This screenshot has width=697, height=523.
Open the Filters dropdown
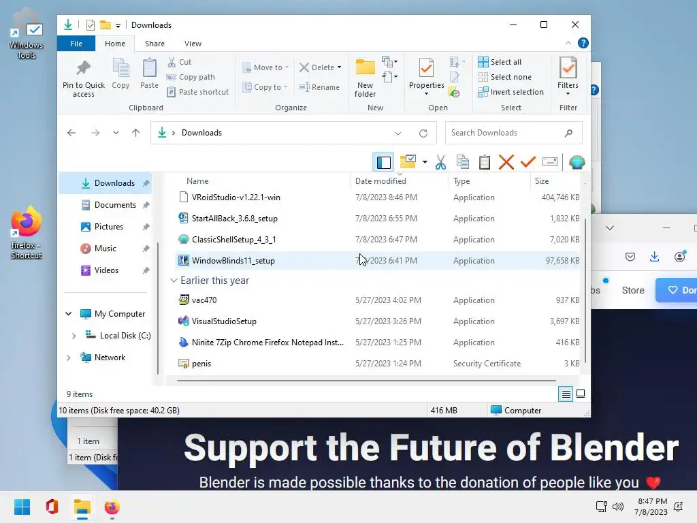(x=568, y=76)
